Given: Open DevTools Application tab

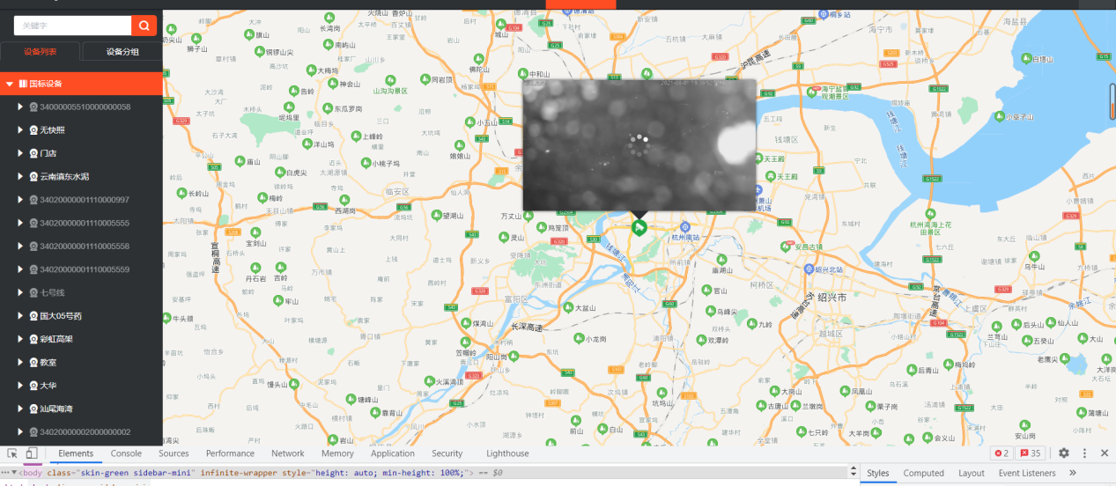Looking at the screenshot, I should [393, 453].
